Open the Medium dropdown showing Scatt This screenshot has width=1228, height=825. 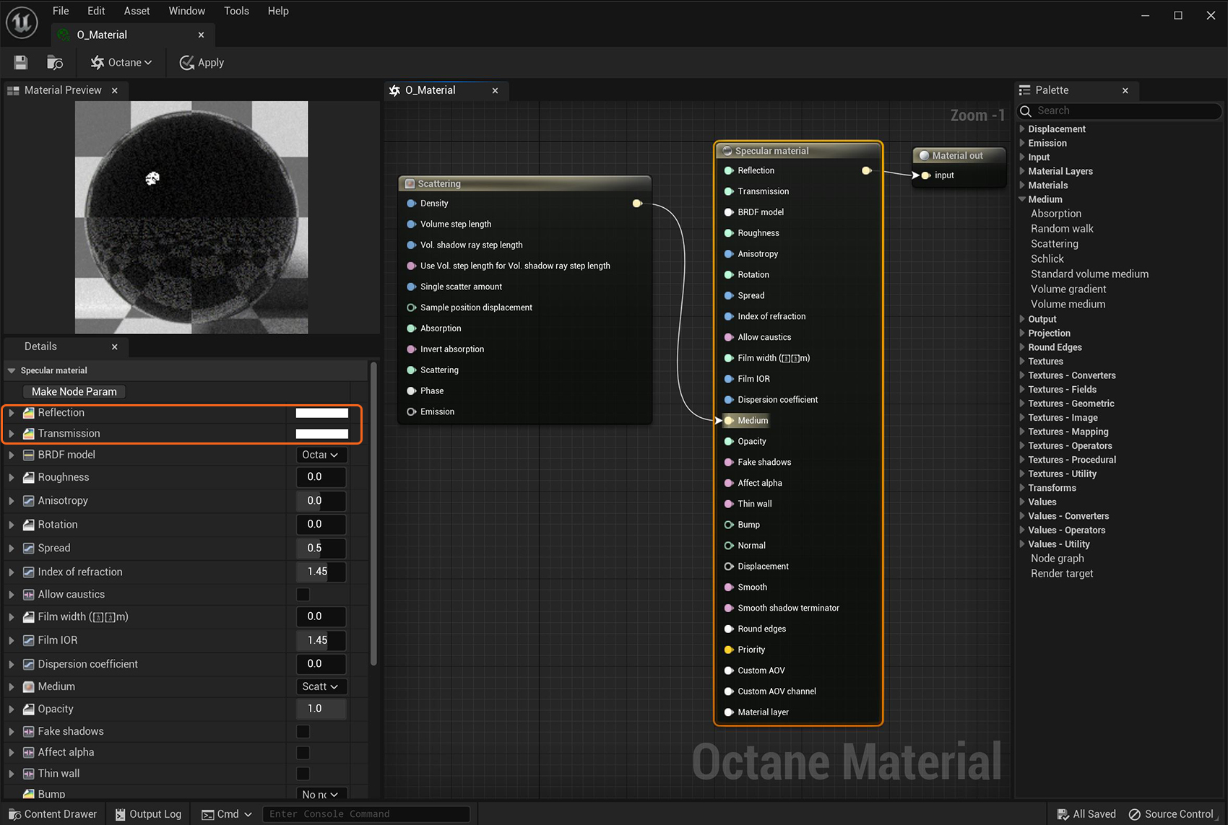tap(321, 686)
